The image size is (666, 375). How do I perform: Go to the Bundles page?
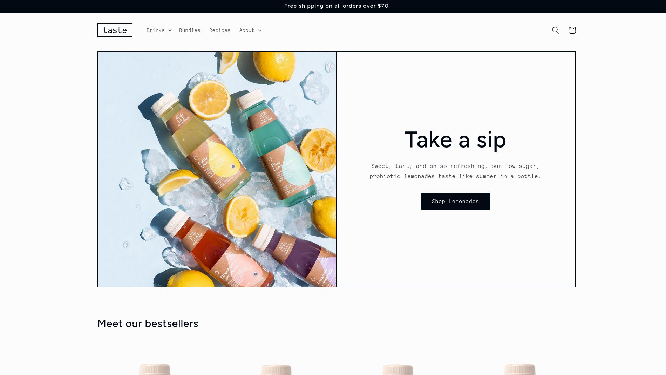190,30
